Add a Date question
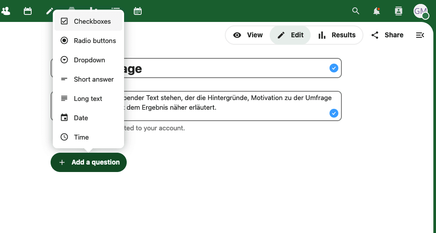Image resolution: width=436 pixels, height=233 pixels. [x=88, y=118]
